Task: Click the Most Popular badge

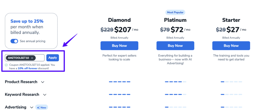Action: pos(175,12)
